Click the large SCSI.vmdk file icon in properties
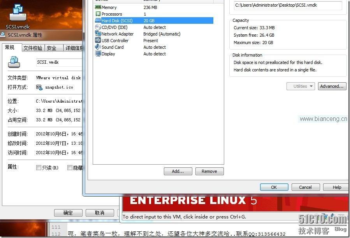This screenshot has width=350, height=238. coord(14,62)
